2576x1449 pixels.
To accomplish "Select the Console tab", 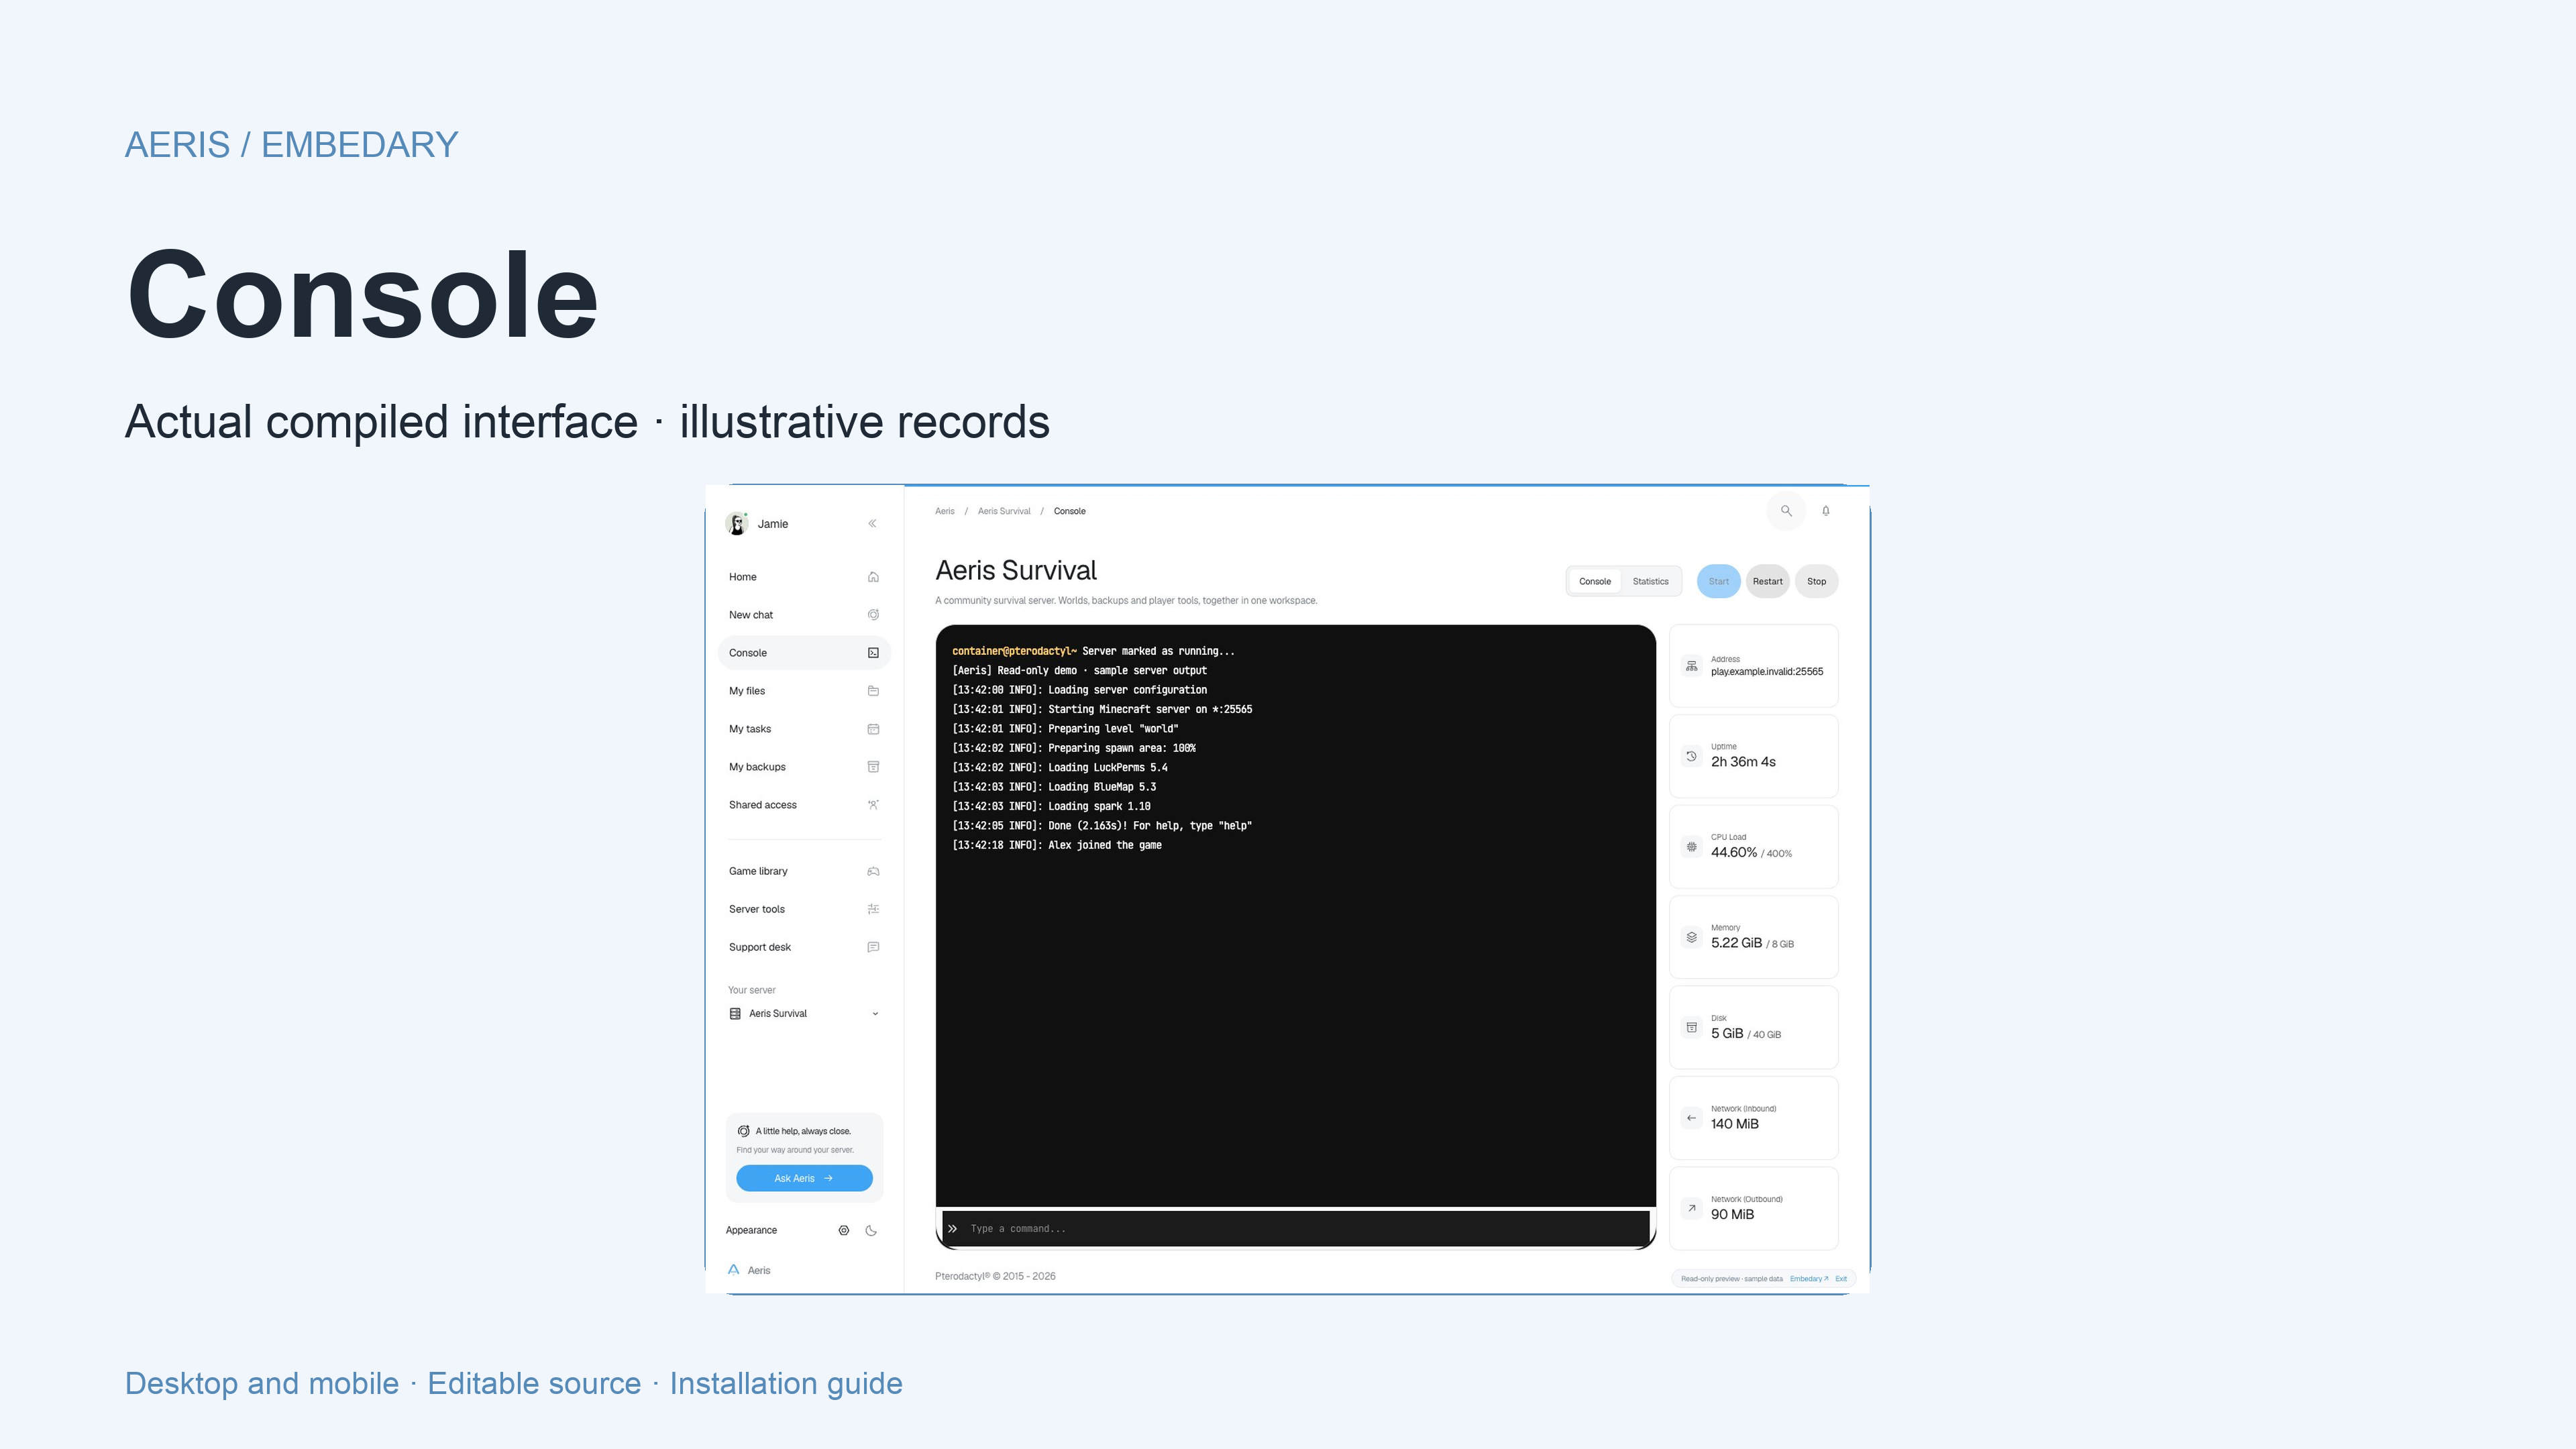I will [1595, 582].
